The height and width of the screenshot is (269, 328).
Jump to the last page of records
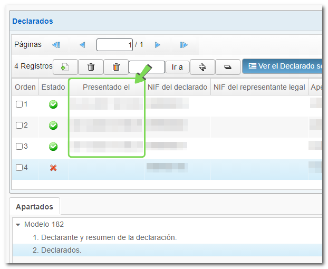coord(184,45)
